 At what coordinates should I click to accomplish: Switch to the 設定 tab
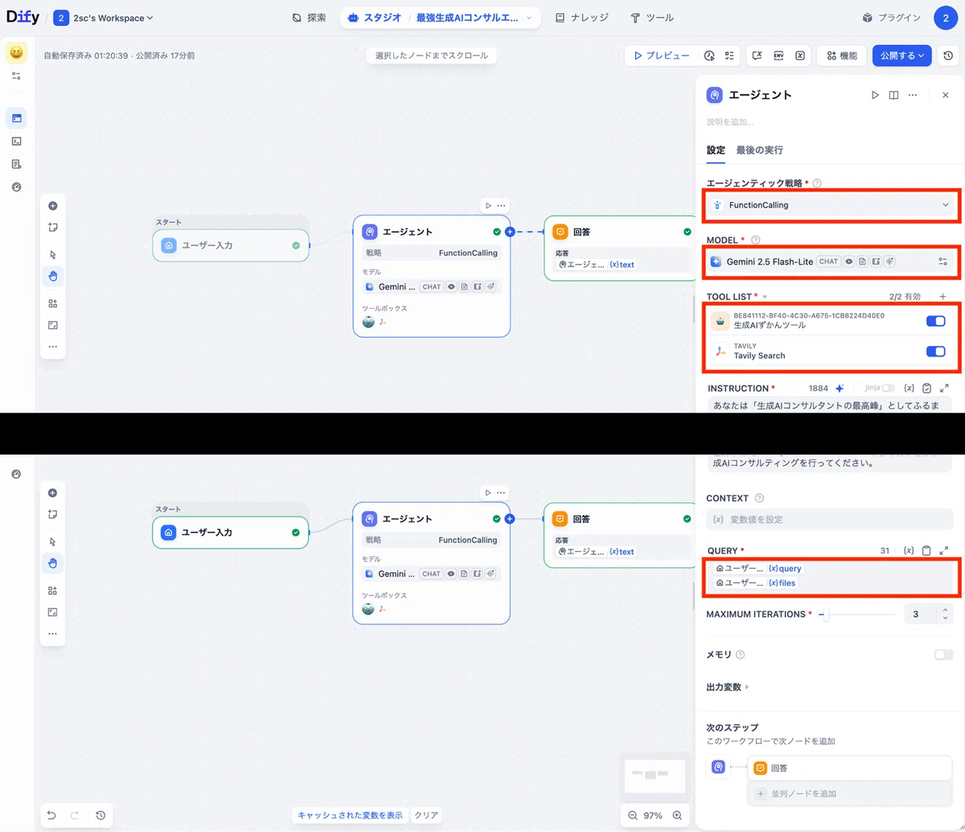click(x=716, y=150)
